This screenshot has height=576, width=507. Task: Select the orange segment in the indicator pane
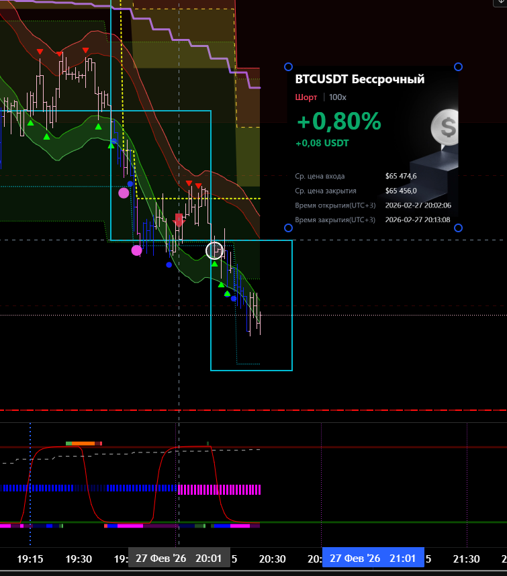(83, 443)
